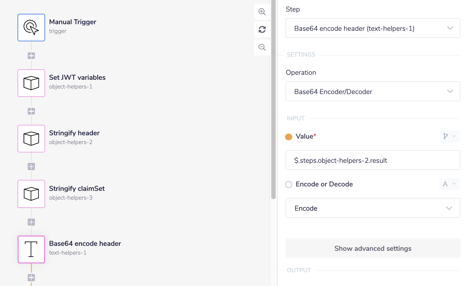467x286 pixels.
Task: Change the Value field input type selector
Action: pos(450,136)
